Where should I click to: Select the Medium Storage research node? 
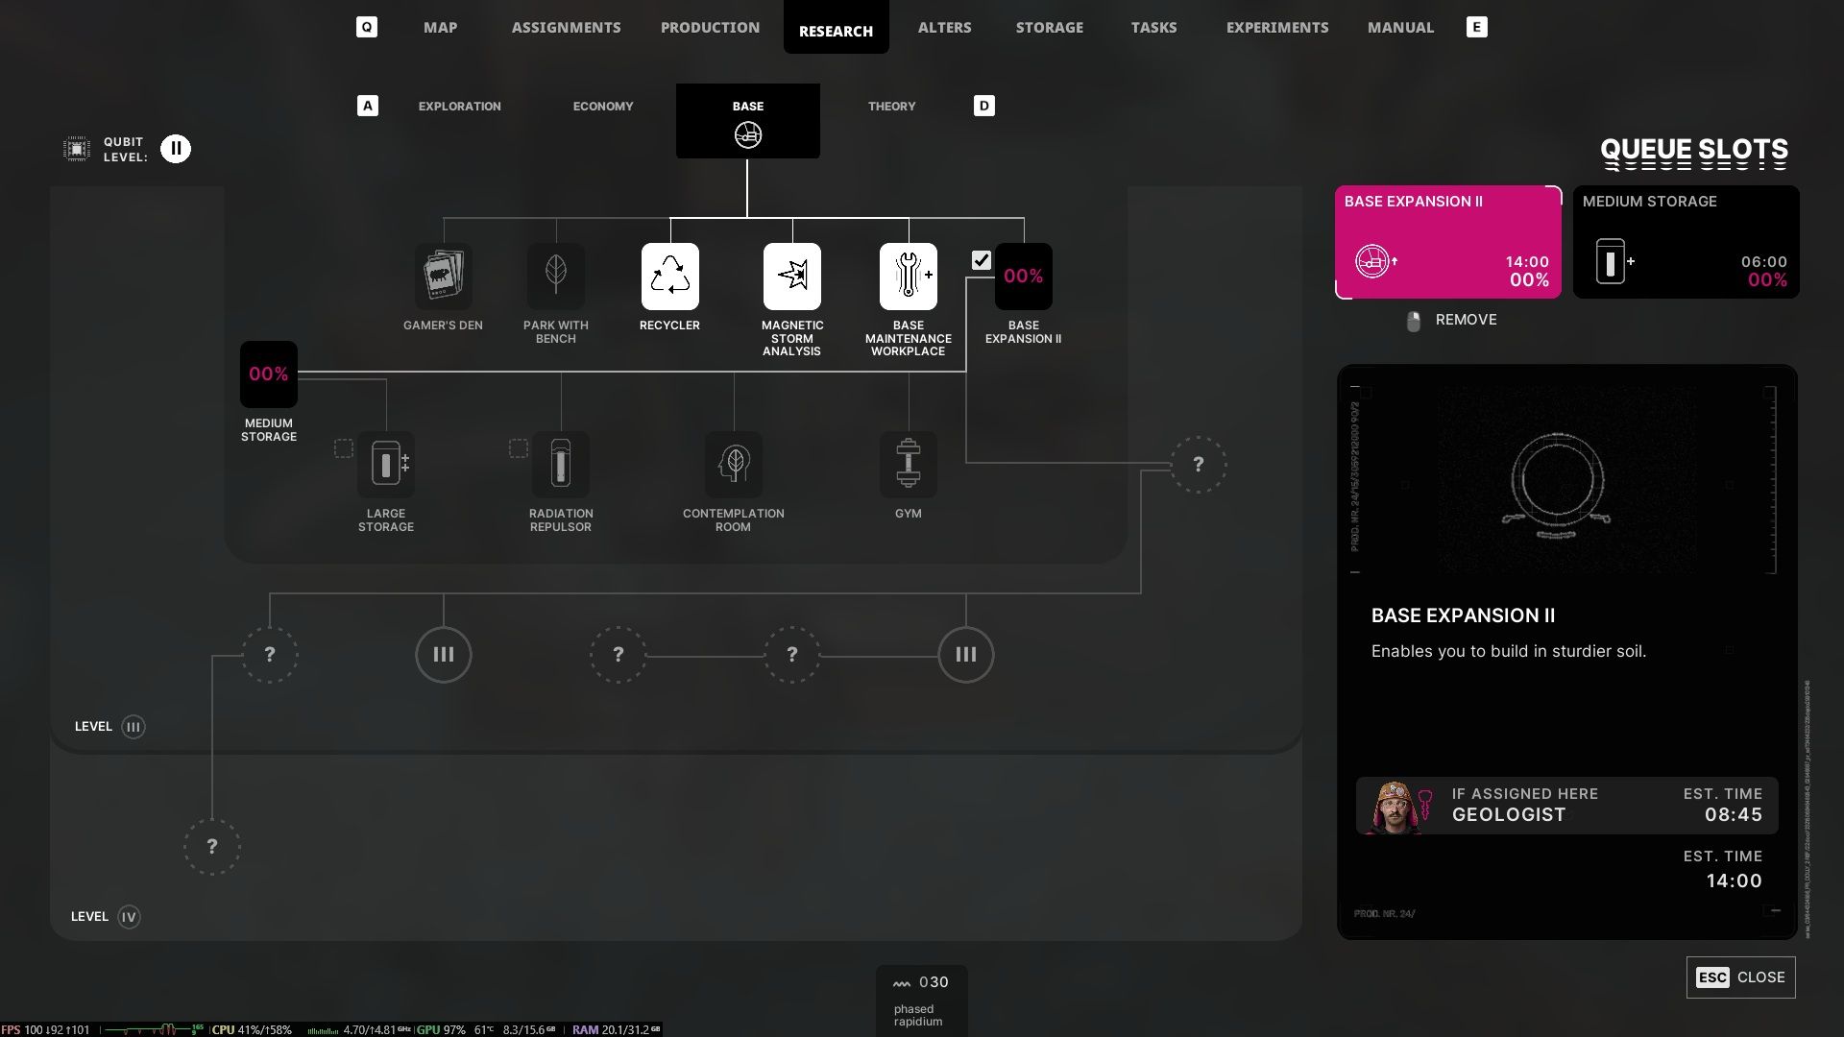pyautogui.click(x=268, y=374)
